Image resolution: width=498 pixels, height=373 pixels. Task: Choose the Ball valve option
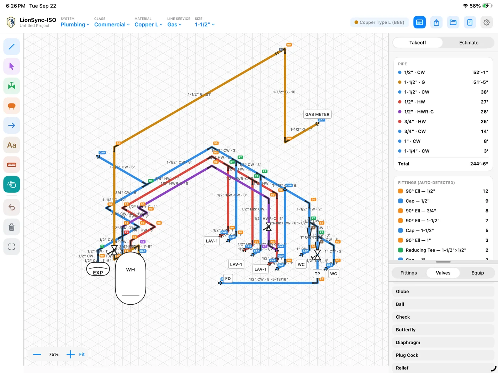(443, 304)
